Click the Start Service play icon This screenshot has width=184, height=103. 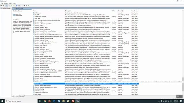[22, 6]
